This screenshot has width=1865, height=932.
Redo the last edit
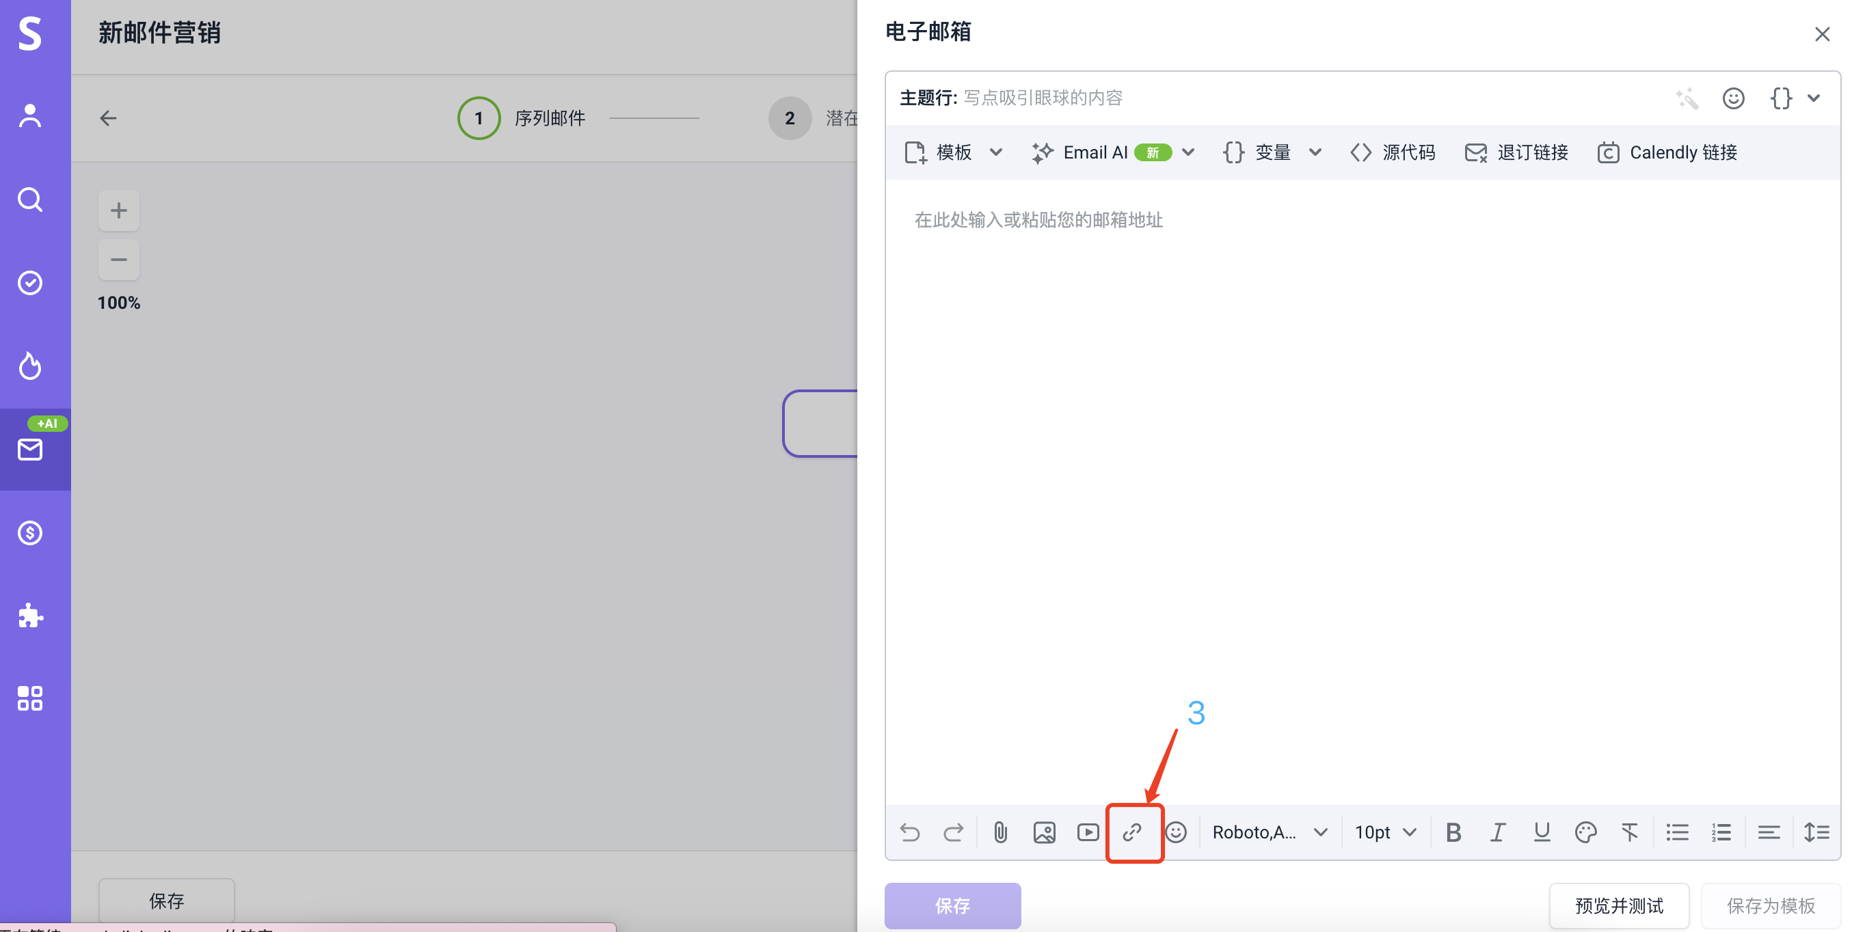tap(954, 832)
